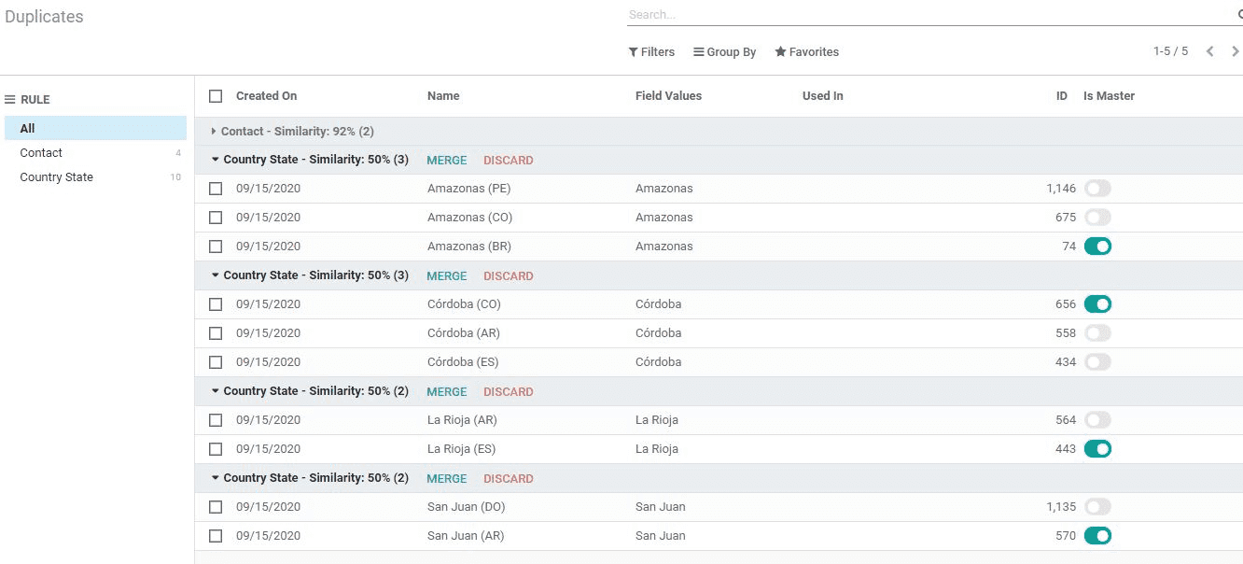Discard the La Rioja duplicates group
The height and width of the screenshot is (564, 1243).
[509, 392]
